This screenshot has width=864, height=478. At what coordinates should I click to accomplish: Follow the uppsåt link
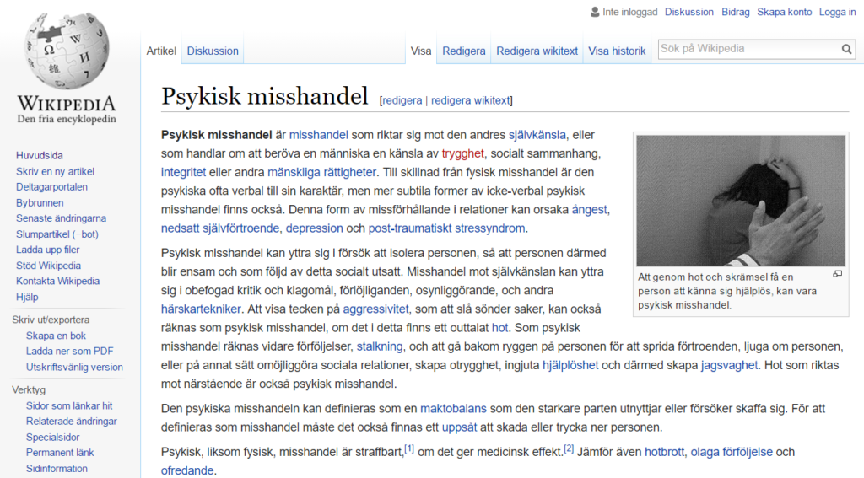click(x=460, y=428)
